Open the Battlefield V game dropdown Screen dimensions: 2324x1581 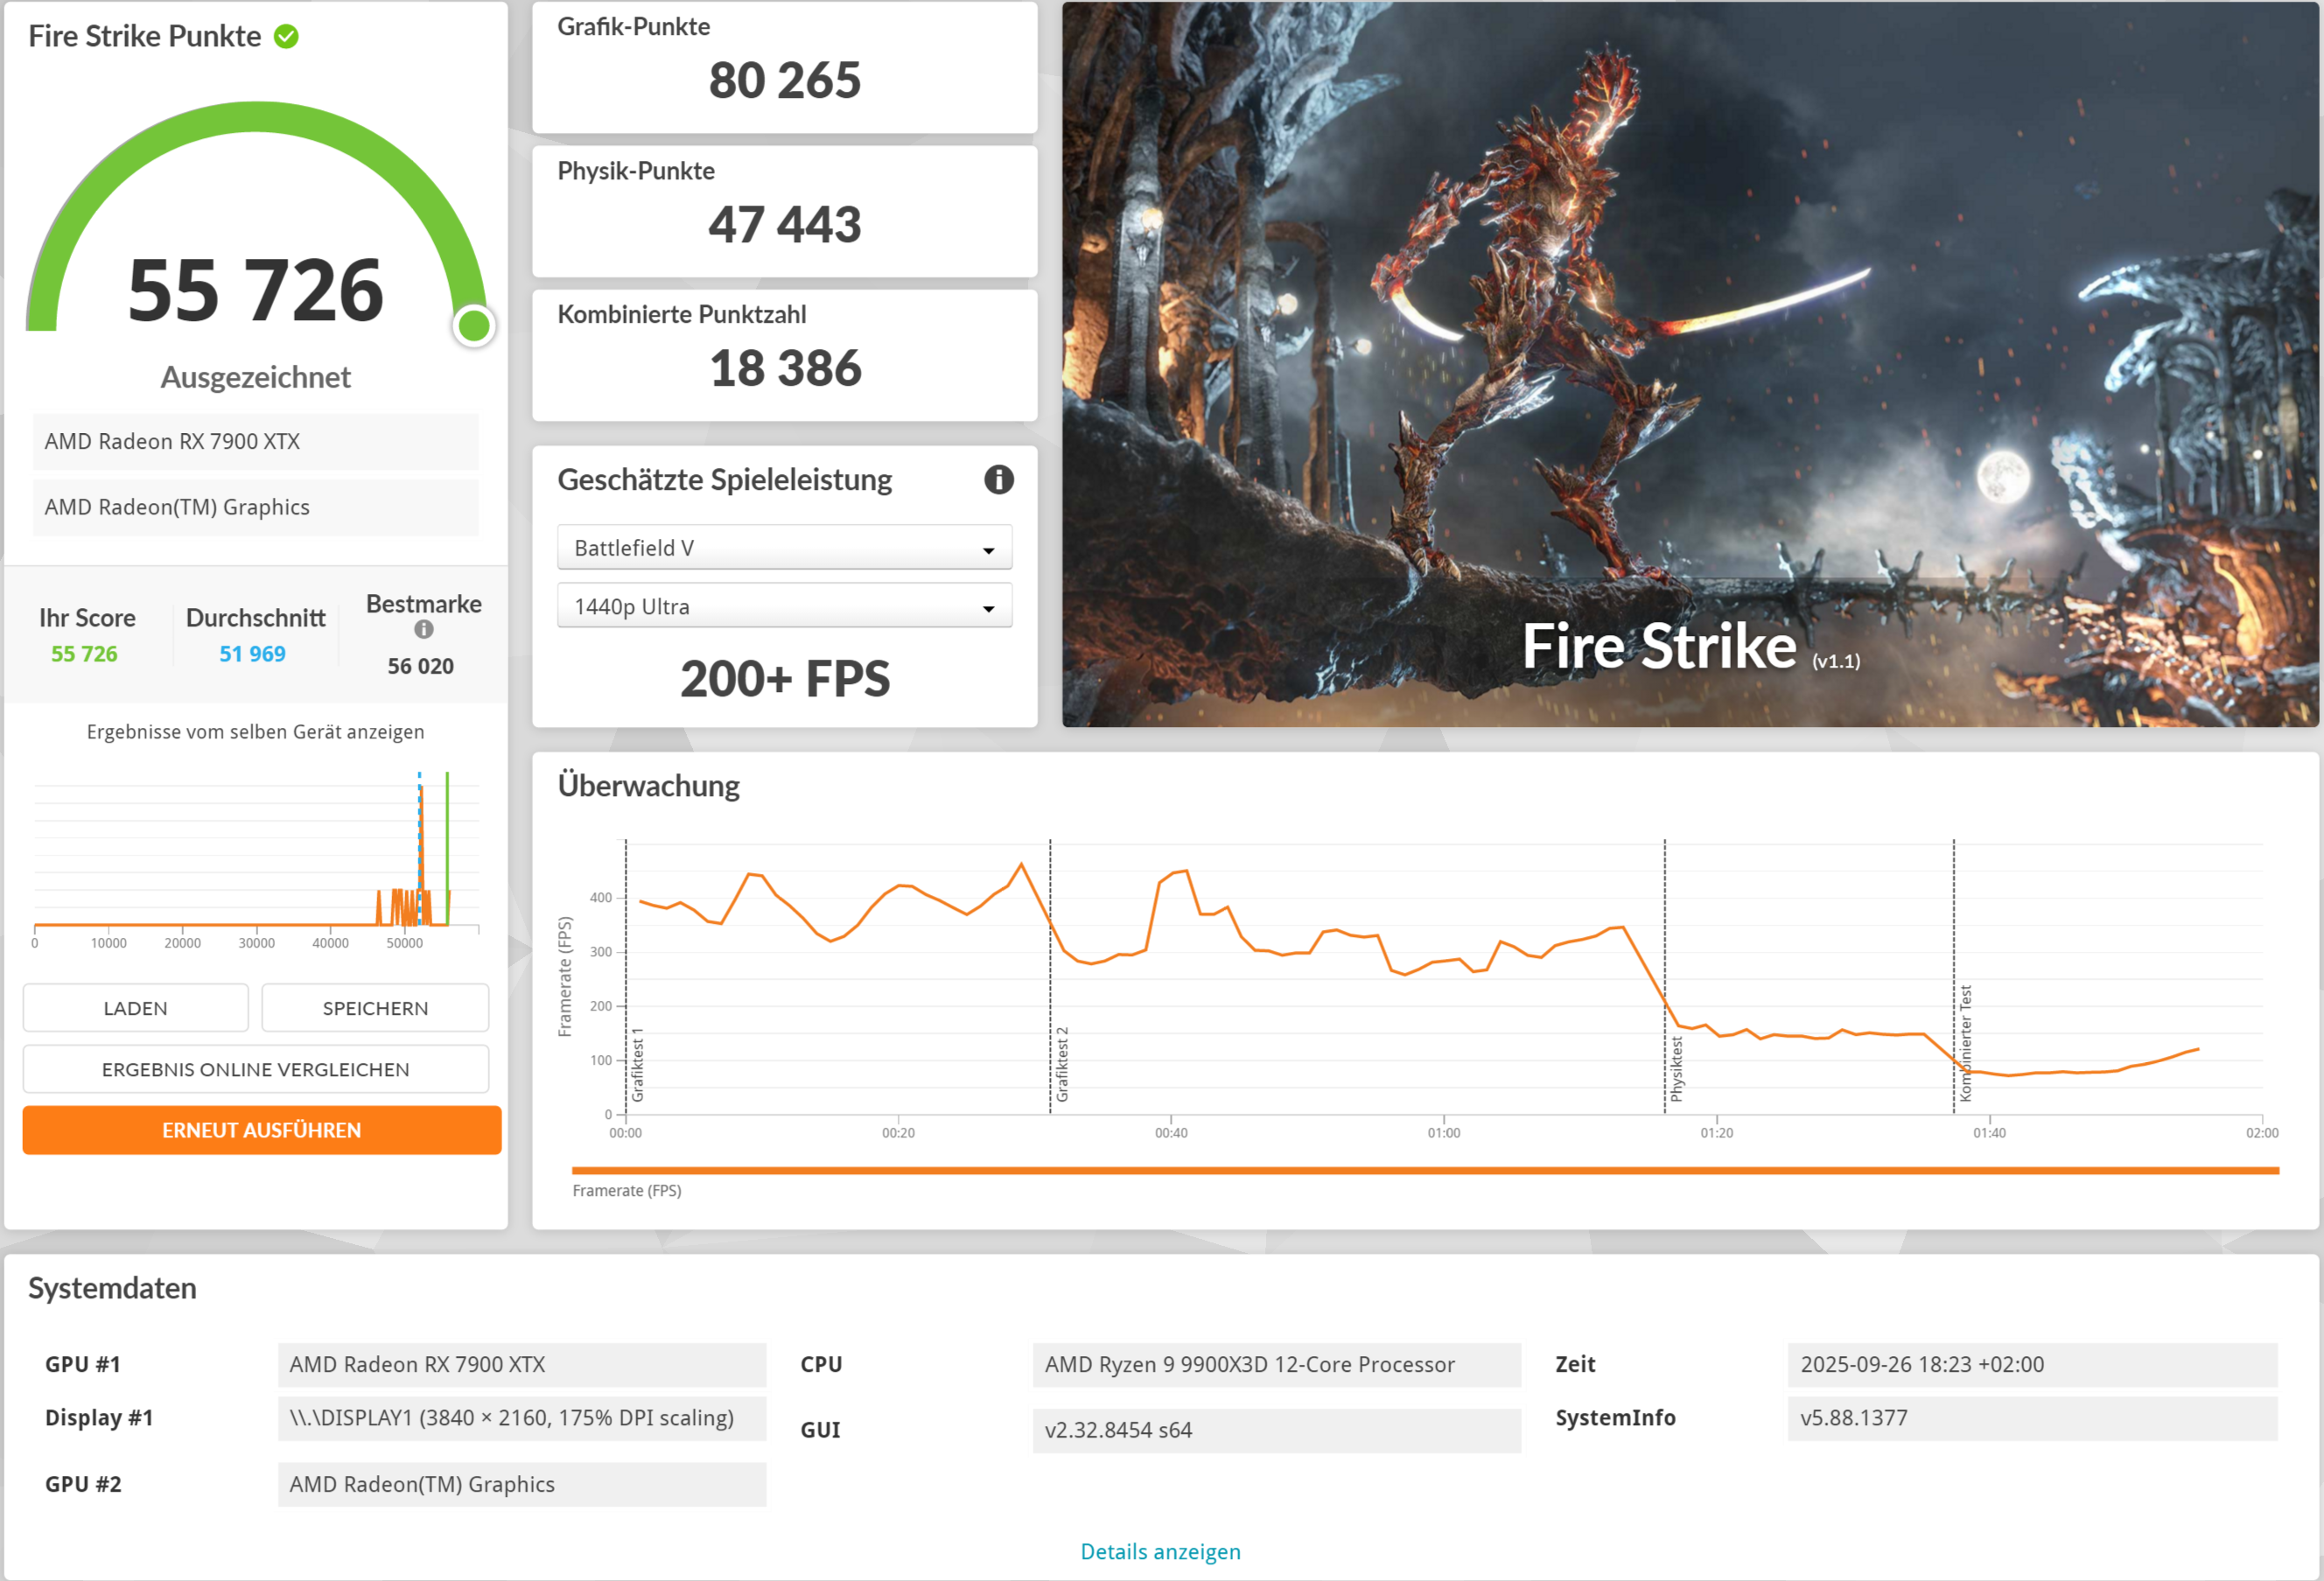pos(784,548)
